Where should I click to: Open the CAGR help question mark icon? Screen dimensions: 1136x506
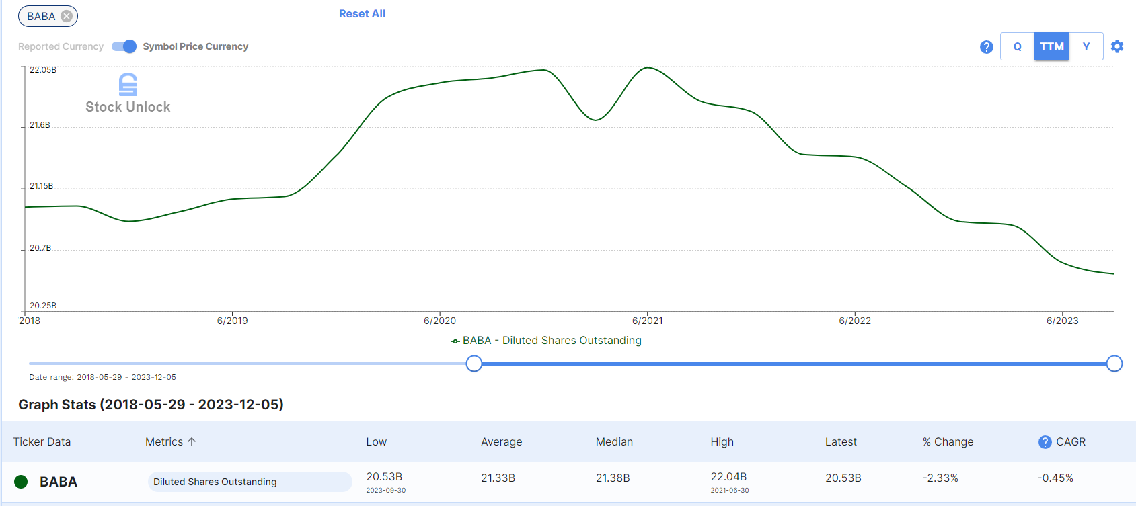[x=1045, y=442]
